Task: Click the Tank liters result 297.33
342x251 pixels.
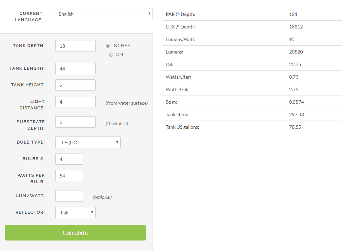Action: tap(296, 114)
